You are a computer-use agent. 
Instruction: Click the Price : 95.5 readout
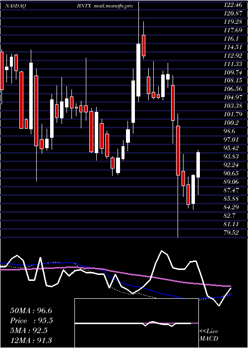click(x=31, y=321)
